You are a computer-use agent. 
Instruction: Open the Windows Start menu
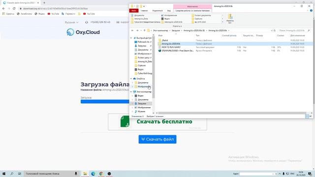point(4,174)
